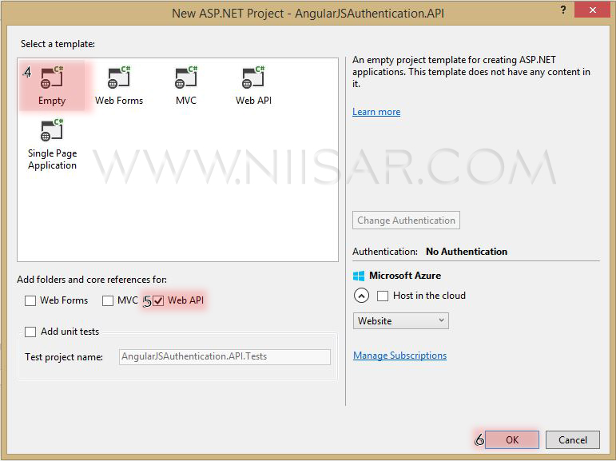Viewport: 616px width, 461px height.
Task: Select the Web API template icon
Action: tap(253, 77)
